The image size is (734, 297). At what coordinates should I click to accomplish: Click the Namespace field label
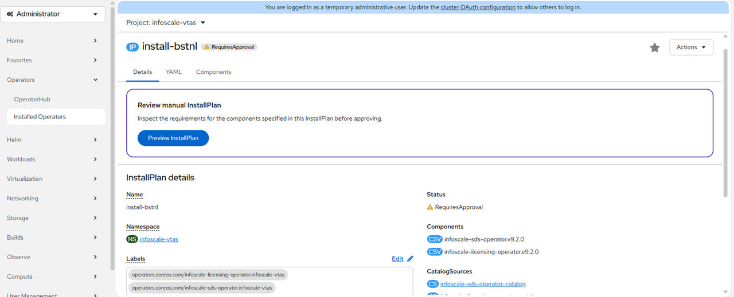(x=143, y=227)
